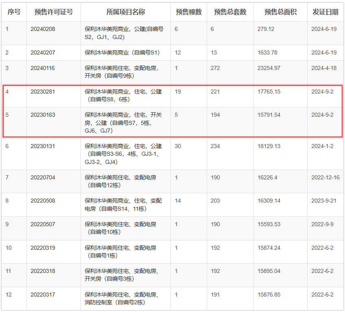Click issue date 2023-9-21
This screenshot has height=312, width=345.
pyautogui.click(x=324, y=201)
